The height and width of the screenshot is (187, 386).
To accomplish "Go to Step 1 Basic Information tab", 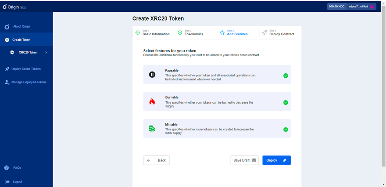I will [x=153, y=32].
